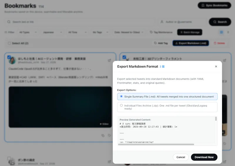Click the tag icon beside Tag Maintenance

coord(151,32)
